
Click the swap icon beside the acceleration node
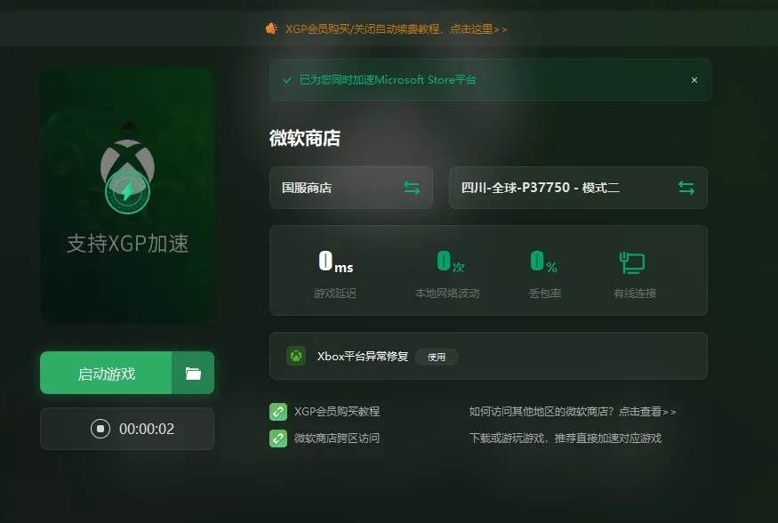click(686, 188)
